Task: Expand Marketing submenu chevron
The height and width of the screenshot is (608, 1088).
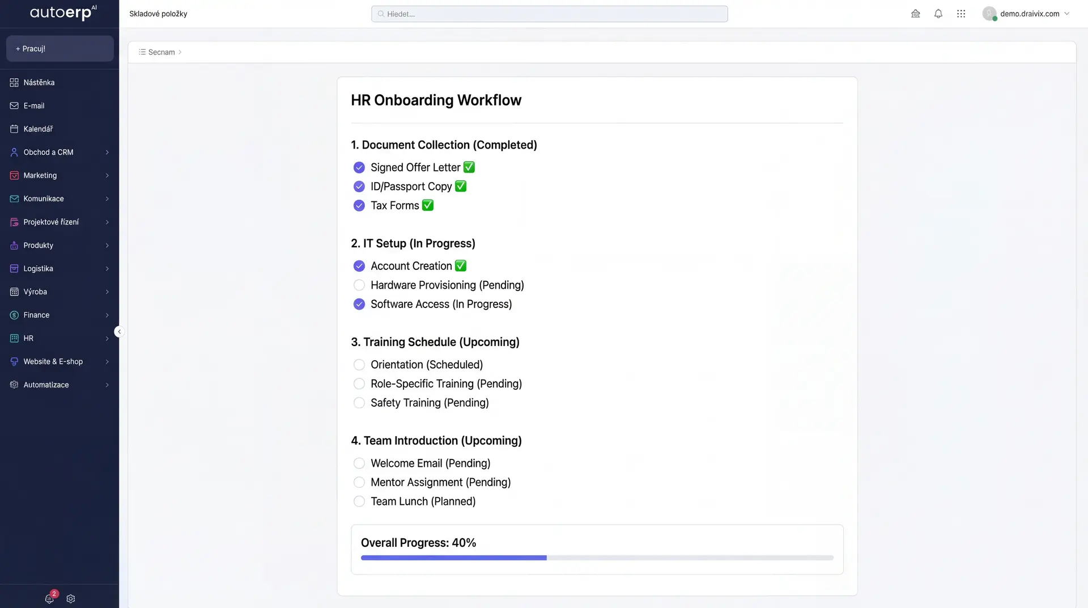Action: pos(107,176)
